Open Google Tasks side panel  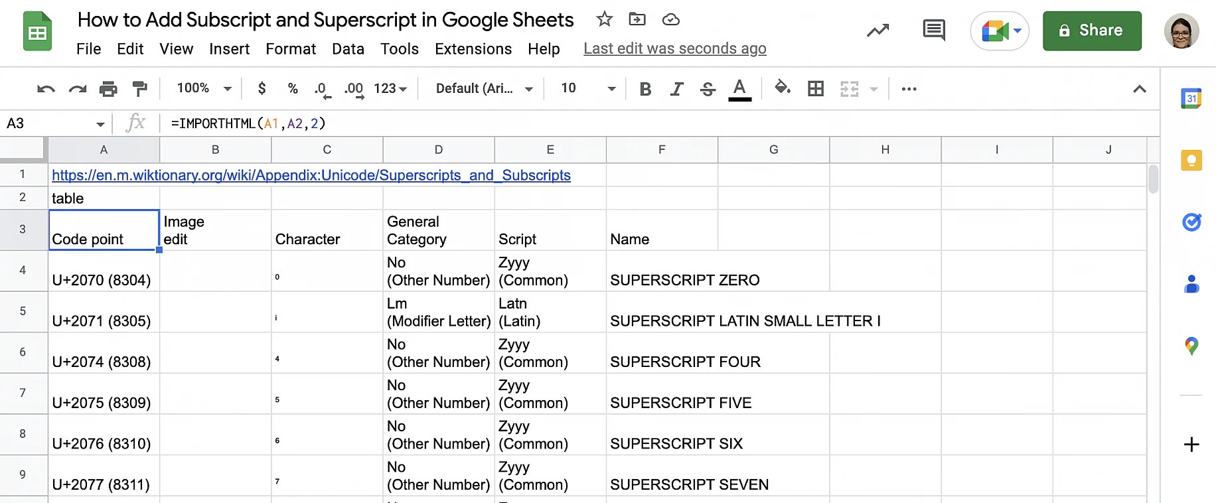pyautogui.click(x=1191, y=222)
